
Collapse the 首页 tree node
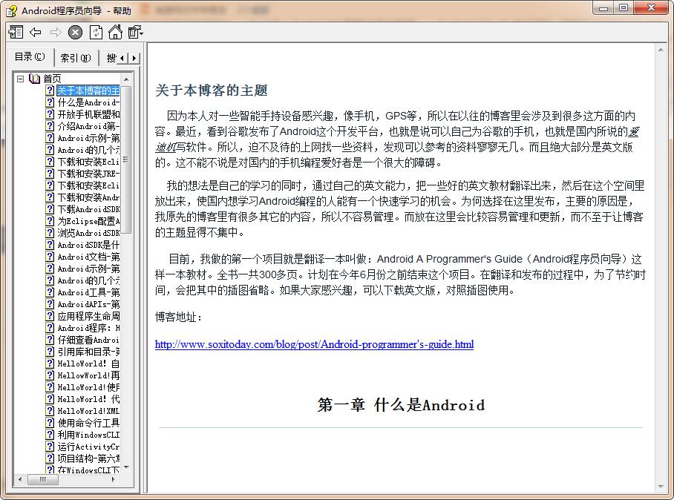pyautogui.click(x=21, y=77)
